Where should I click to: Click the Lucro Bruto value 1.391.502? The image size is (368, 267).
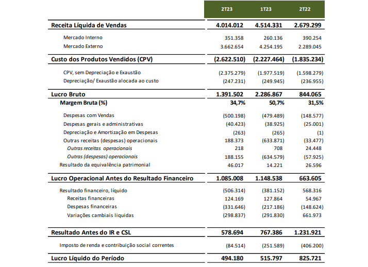229,94
